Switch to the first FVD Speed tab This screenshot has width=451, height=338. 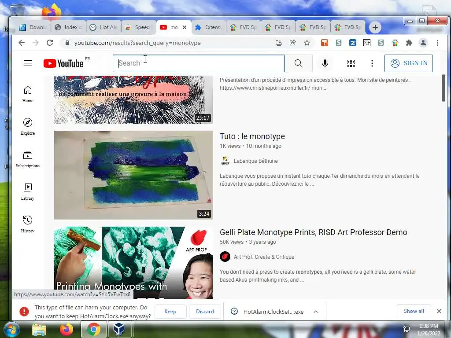coord(244,27)
